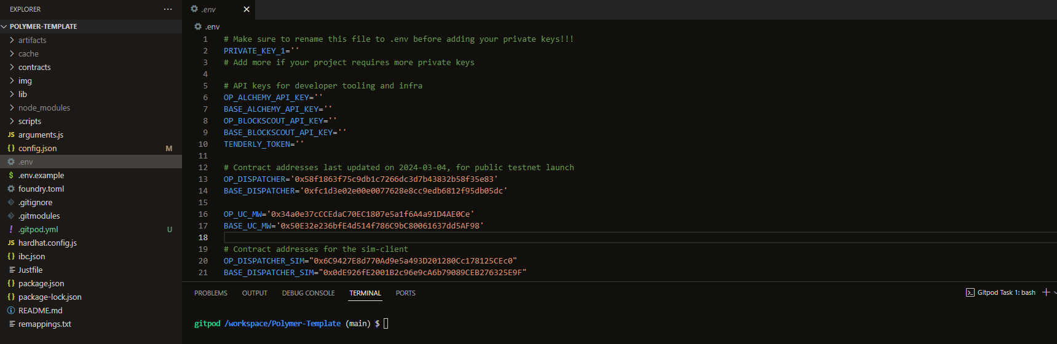Close the .env editor tab
This screenshot has width=1057, height=344.
coord(247,9)
